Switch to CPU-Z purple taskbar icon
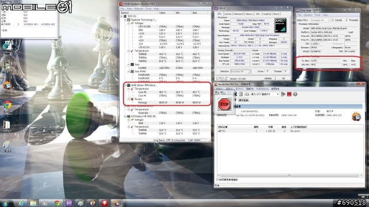This screenshot has width=369, height=207. click(69, 203)
